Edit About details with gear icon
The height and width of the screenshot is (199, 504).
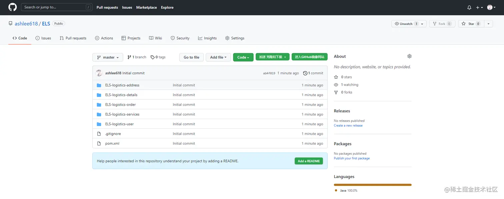coord(409,56)
